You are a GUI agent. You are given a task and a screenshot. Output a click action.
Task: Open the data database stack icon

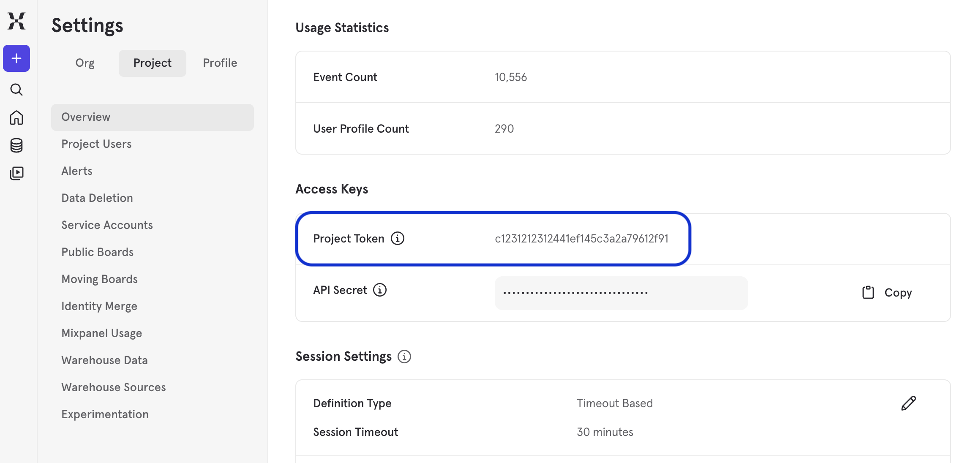click(16, 145)
